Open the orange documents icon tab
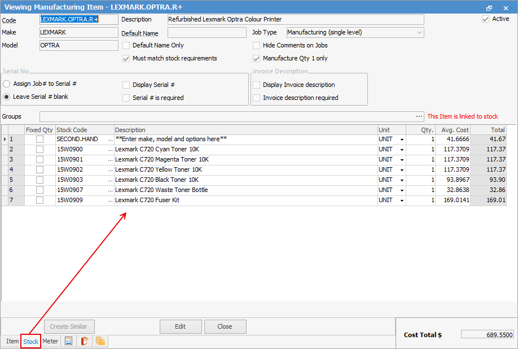Image resolution: width=518 pixels, height=349 pixels. pos(100,341)
